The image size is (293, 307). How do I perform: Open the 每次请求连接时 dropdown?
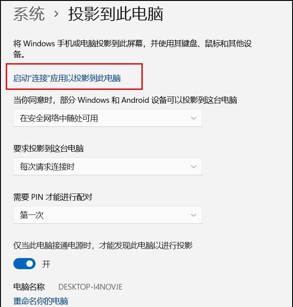(108, 166)
